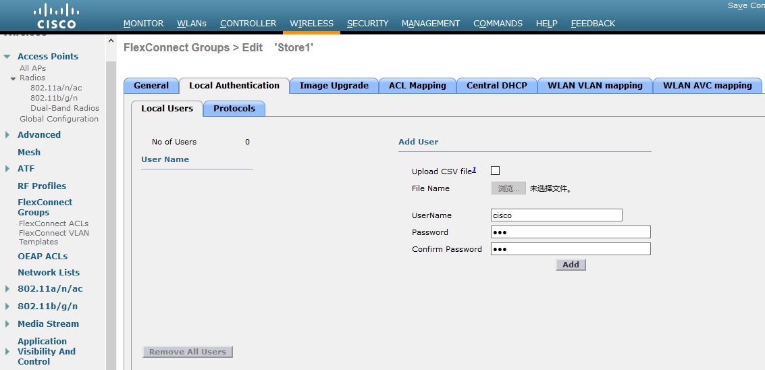Select the Local Users sub-tab
Screen dimensions: 765x370
pos(167,108)
